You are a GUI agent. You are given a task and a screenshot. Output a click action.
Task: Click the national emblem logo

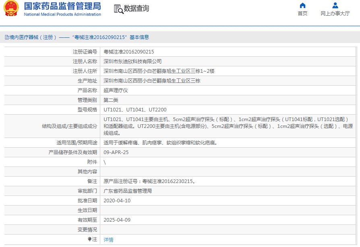coord(12,9)
